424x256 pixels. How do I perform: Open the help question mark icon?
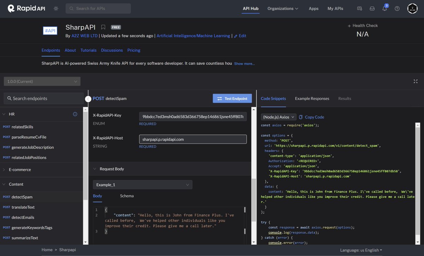[397, 8]
